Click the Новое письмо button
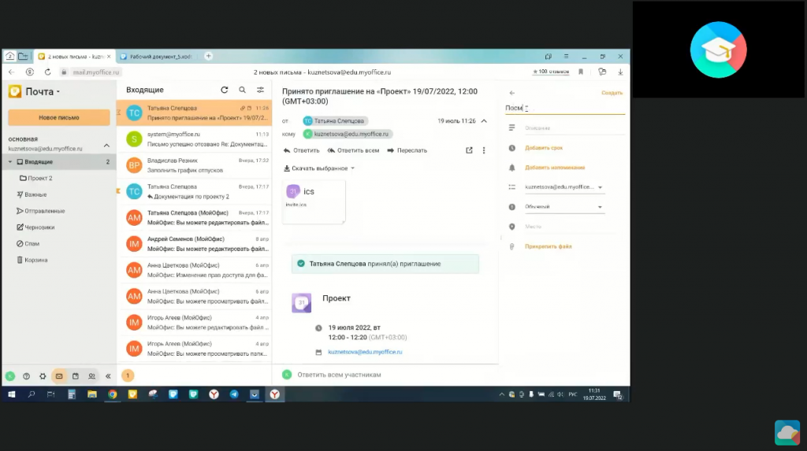Image resolution: width=807 pixels, height=451 pixels. [58, 118]
